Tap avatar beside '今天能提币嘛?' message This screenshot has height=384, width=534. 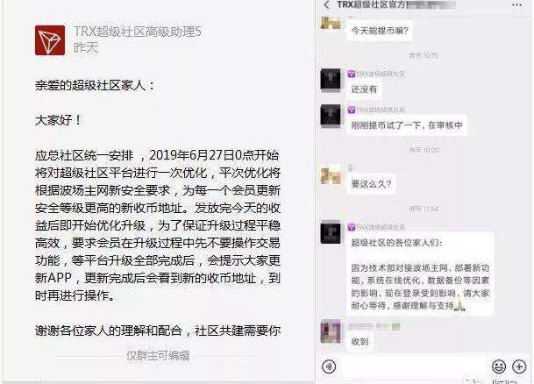click(x=331, y=23)
